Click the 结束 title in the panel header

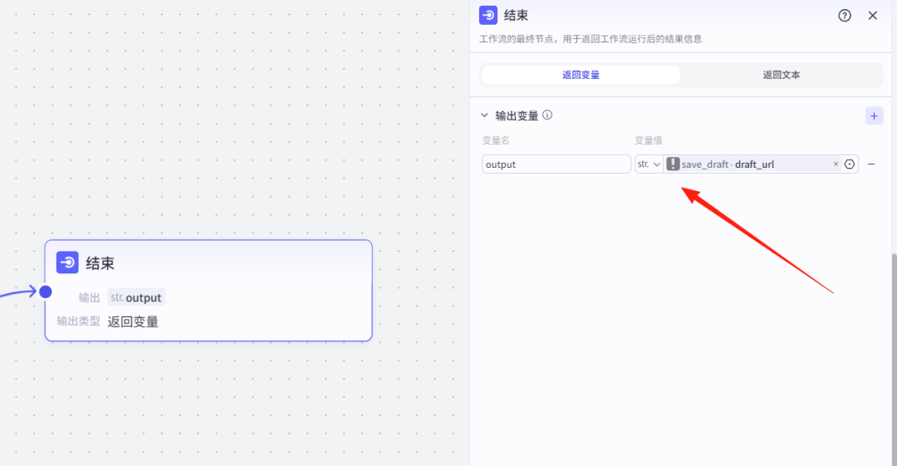[516, 16]
